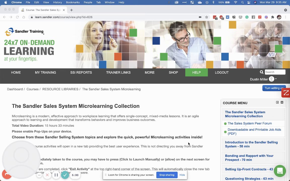The width and height of the screenshot is (290, 181).
Task: Click LOGOUT in the nav bar
Action: (222, 72)
